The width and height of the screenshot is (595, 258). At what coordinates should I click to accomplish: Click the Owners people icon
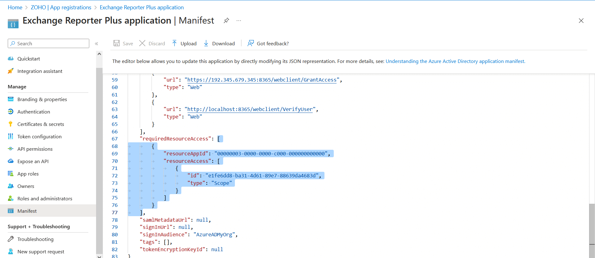point(11,186)
